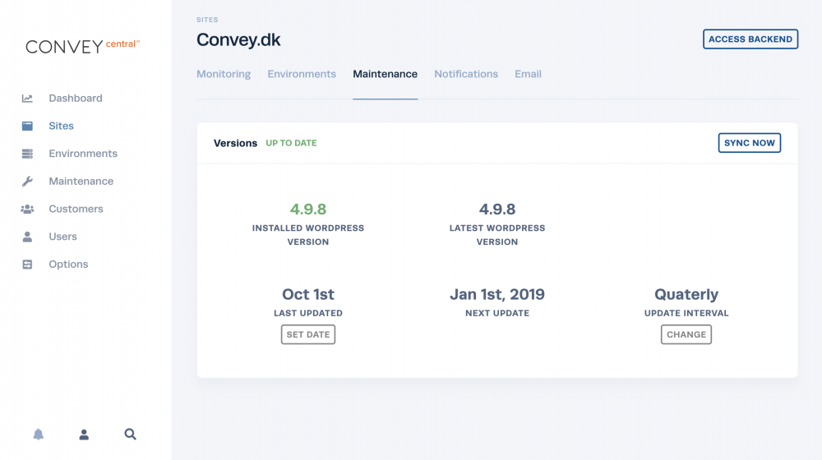
Task: Click Set Date under Last Updated
Action: (x=308, y=335)
